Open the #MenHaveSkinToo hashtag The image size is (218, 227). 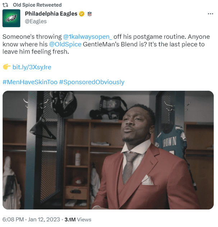(x=30, y=82)
